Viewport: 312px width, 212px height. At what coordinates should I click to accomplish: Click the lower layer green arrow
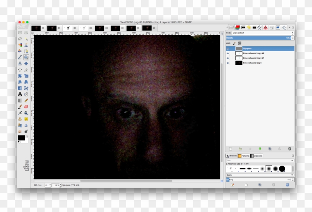(260, 149)
